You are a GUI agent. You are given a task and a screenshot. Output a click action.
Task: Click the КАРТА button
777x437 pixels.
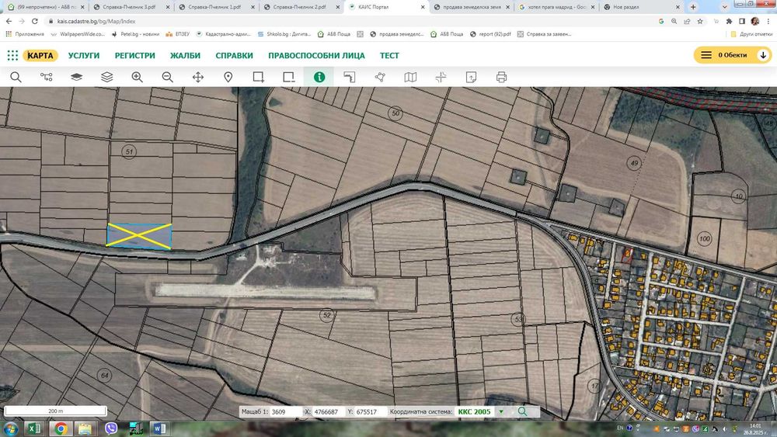[x=40, y=55]
